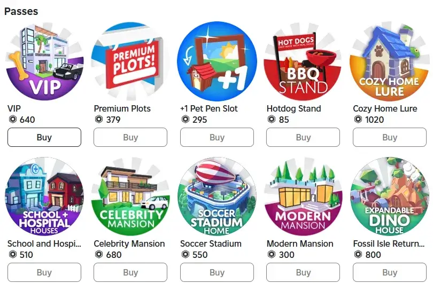This screenshot has width=433, height=291.
Task: Select the School + Hospital Houses icon
Action: coord(44,196)
